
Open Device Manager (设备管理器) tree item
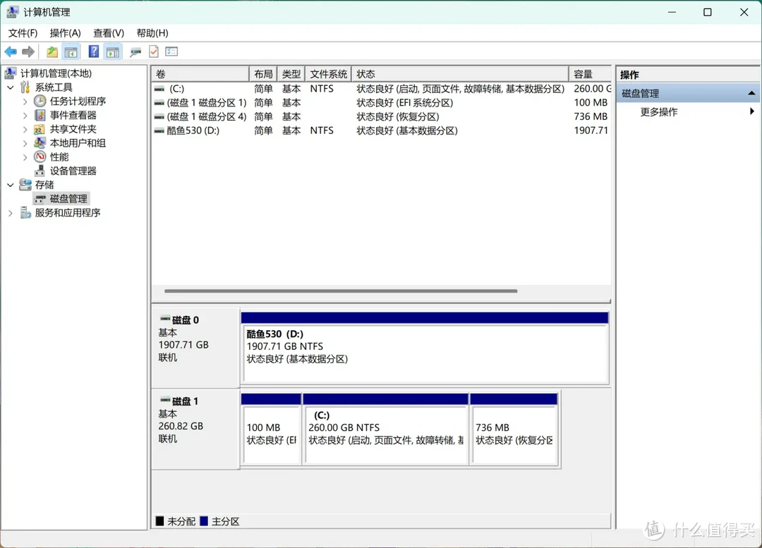pos(73,171)
